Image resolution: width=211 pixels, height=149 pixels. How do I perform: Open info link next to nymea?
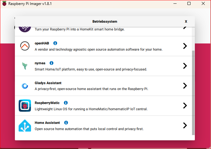52,63
